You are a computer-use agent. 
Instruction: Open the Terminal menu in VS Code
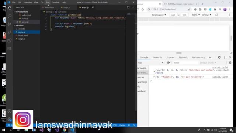(x=56, y=3)
